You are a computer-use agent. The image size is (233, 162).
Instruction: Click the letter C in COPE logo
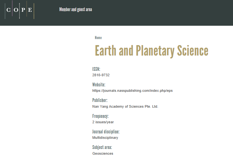pyautogui.click(x=9, y=10)
